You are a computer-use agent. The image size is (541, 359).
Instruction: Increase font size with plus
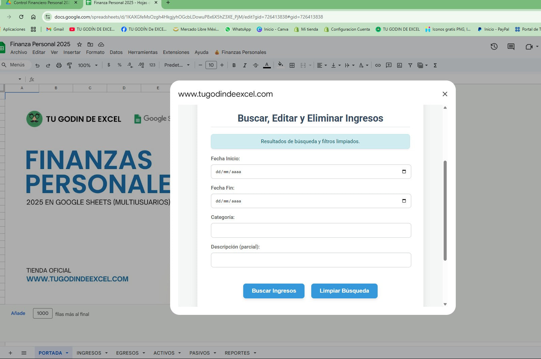pos(222,65)
